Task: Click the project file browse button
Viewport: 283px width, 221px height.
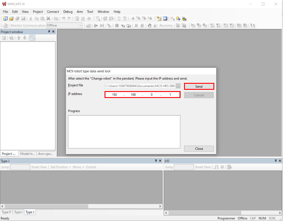Action: coord(178,86)
